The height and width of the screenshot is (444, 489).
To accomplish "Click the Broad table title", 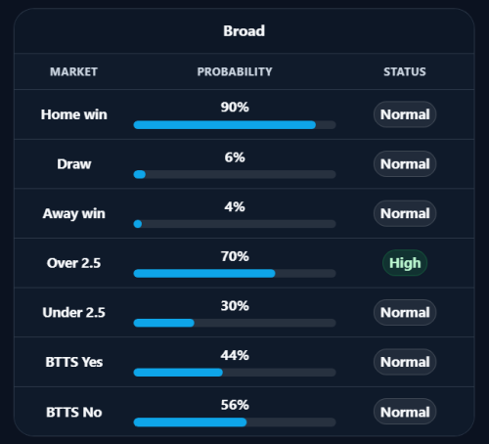I will pos(244,31).
